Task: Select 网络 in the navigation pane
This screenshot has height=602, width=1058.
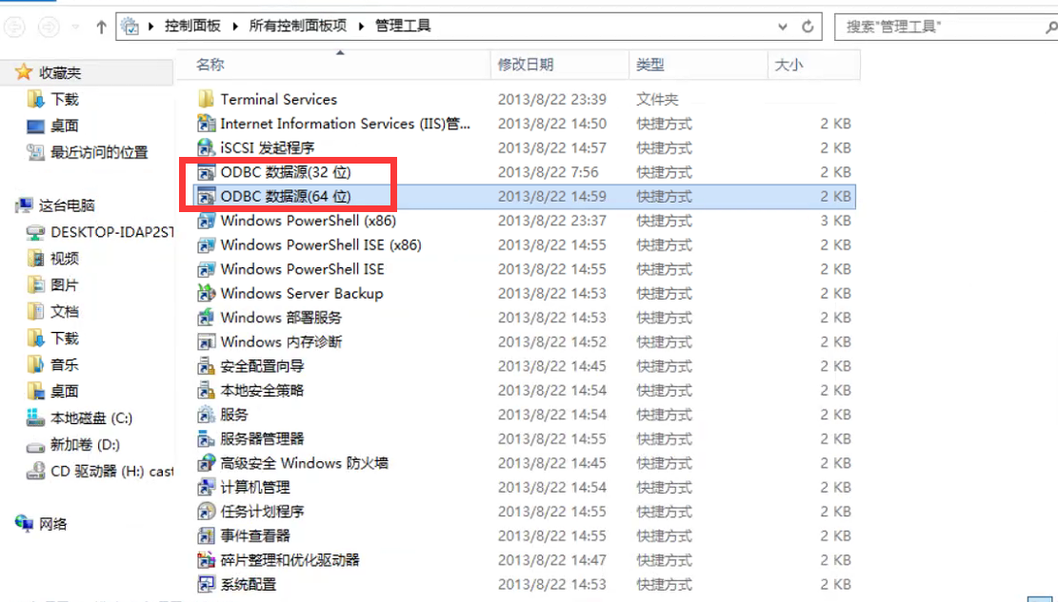Action: (52, 524)
